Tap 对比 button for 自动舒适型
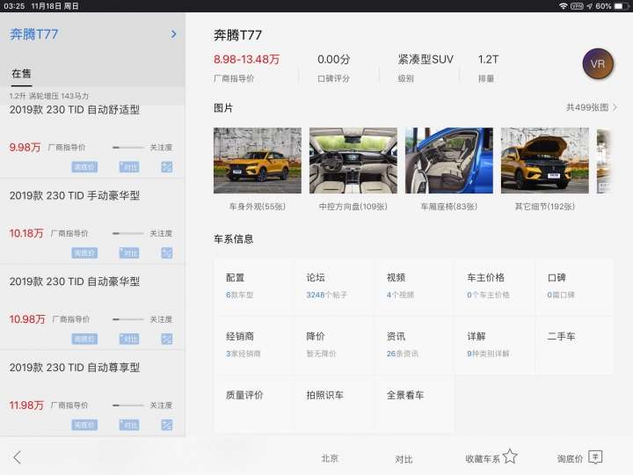This screenshot has width=633, height=475. [x=129, y=167]
